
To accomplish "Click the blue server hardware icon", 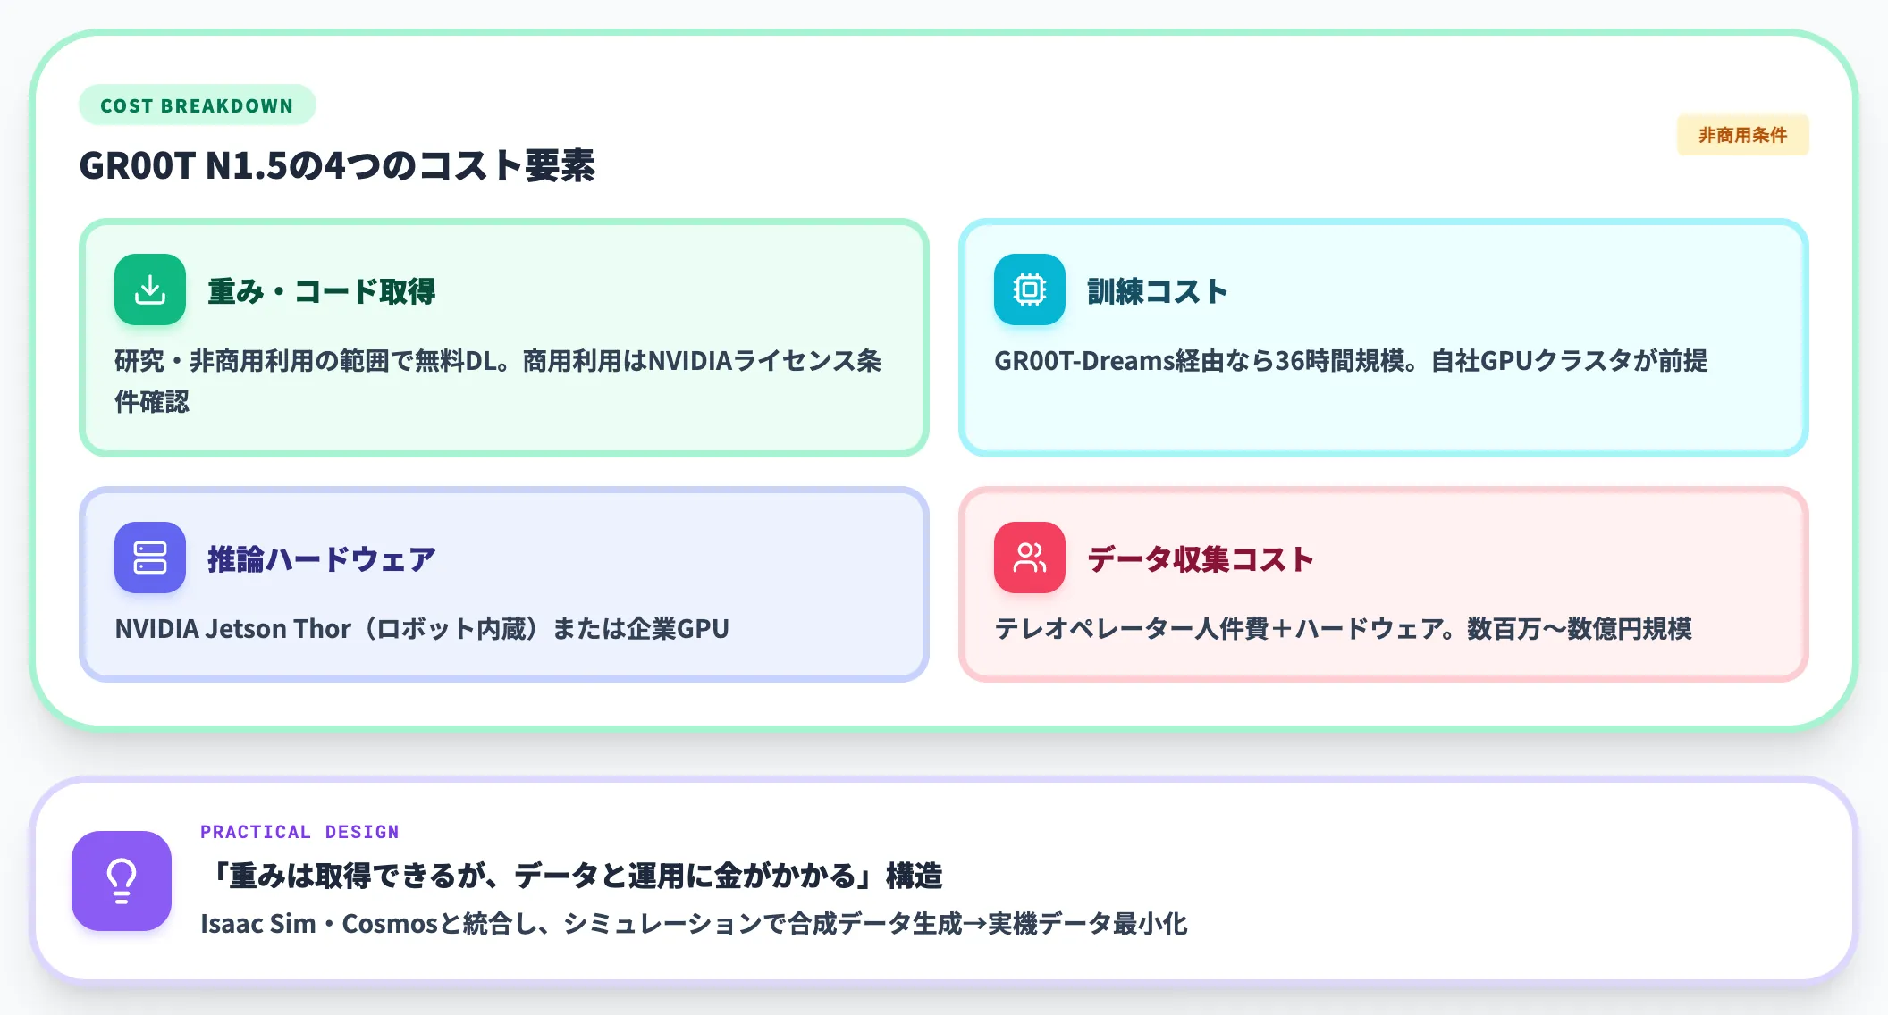I will point(150,558).
